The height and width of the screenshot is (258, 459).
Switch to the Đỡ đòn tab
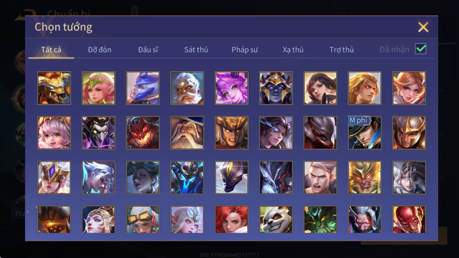100,49
